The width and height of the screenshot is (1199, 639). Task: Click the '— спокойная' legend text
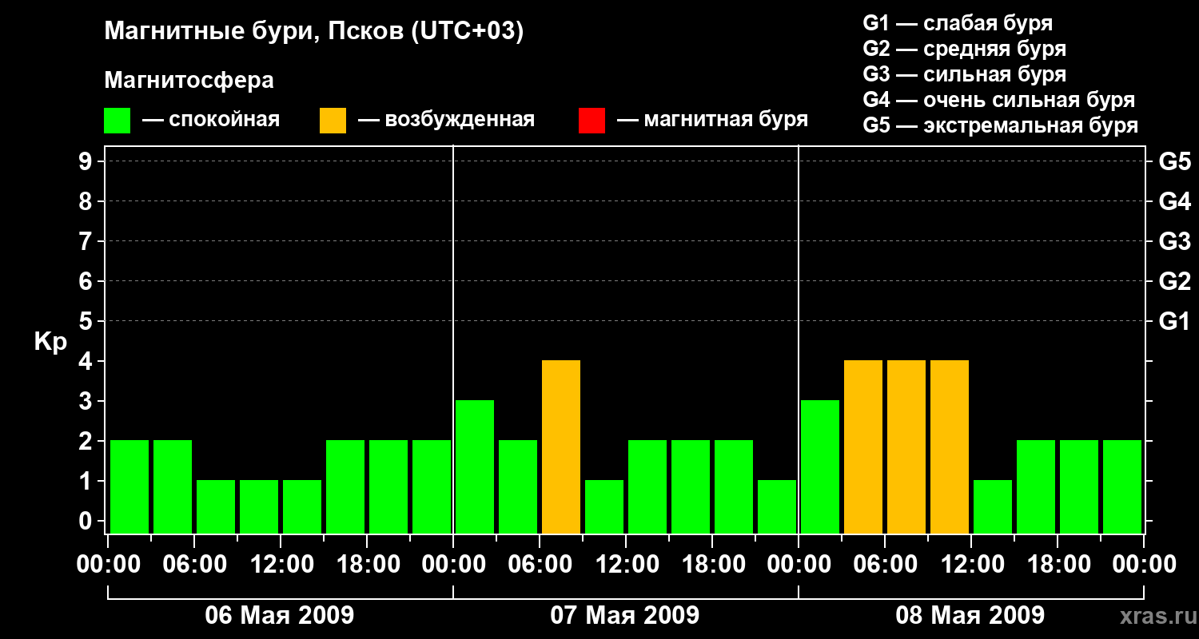tap(210, 120)
